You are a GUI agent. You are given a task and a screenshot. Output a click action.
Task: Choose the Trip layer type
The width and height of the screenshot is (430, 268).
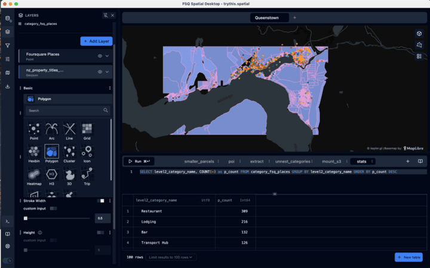pyautogui.click(x=87, y=175)
